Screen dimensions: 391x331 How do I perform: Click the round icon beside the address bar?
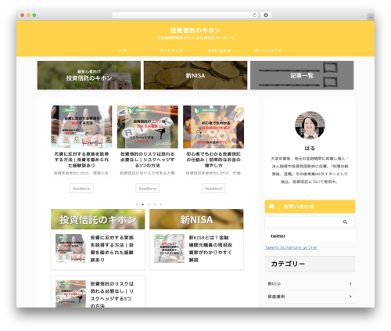tap(266, 15)
